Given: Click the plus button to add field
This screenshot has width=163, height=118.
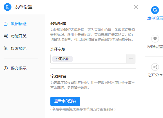Looking at the screenshot, I should [x=131, y=59].
